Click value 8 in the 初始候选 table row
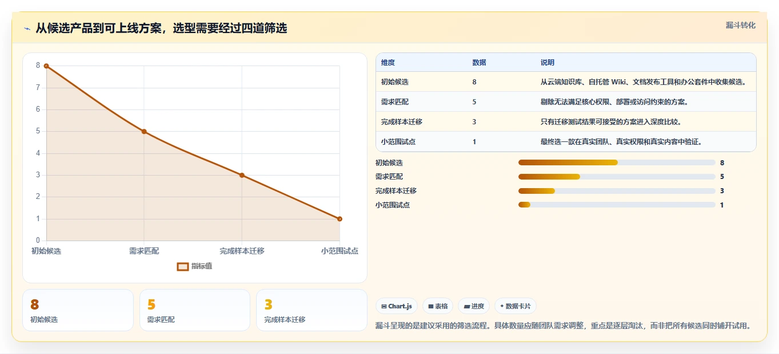Screen dimensions: 779x354 point(474,82)
